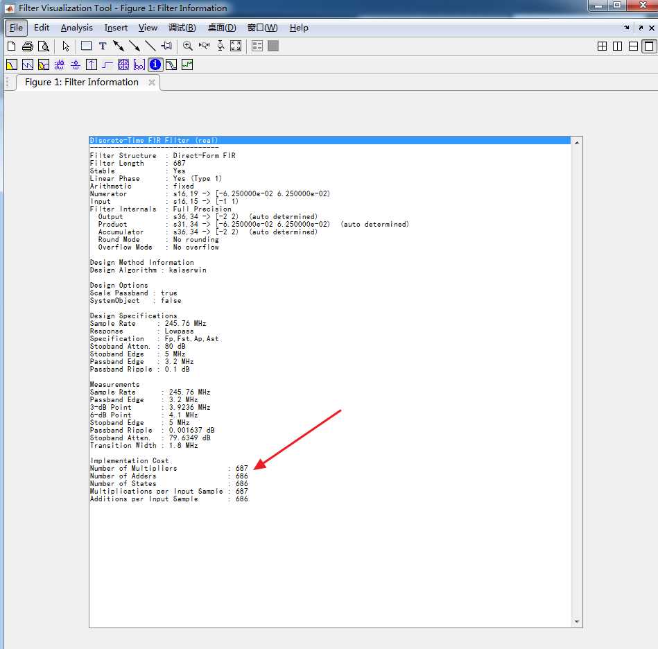658x649 pixels.
Task: Select the plain line annotation tool
Action: (x=150, y=46)
